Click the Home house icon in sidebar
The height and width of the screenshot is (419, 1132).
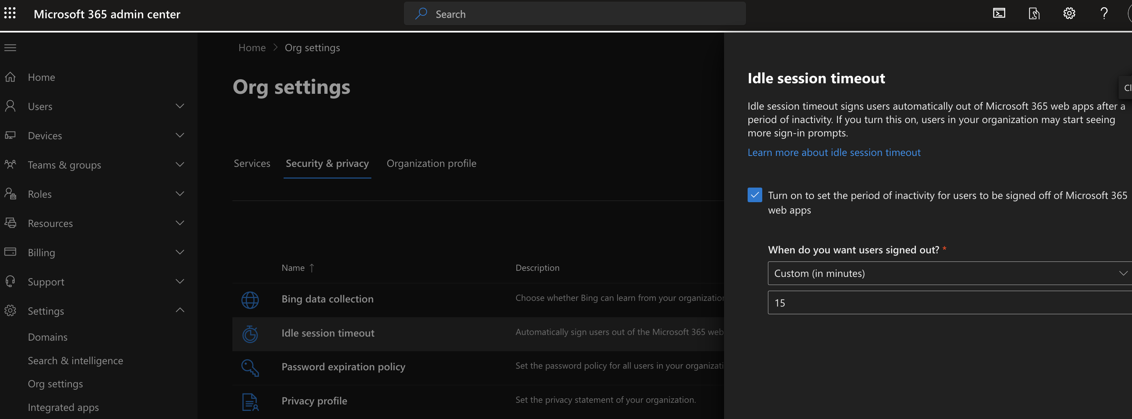pos(10,77)
